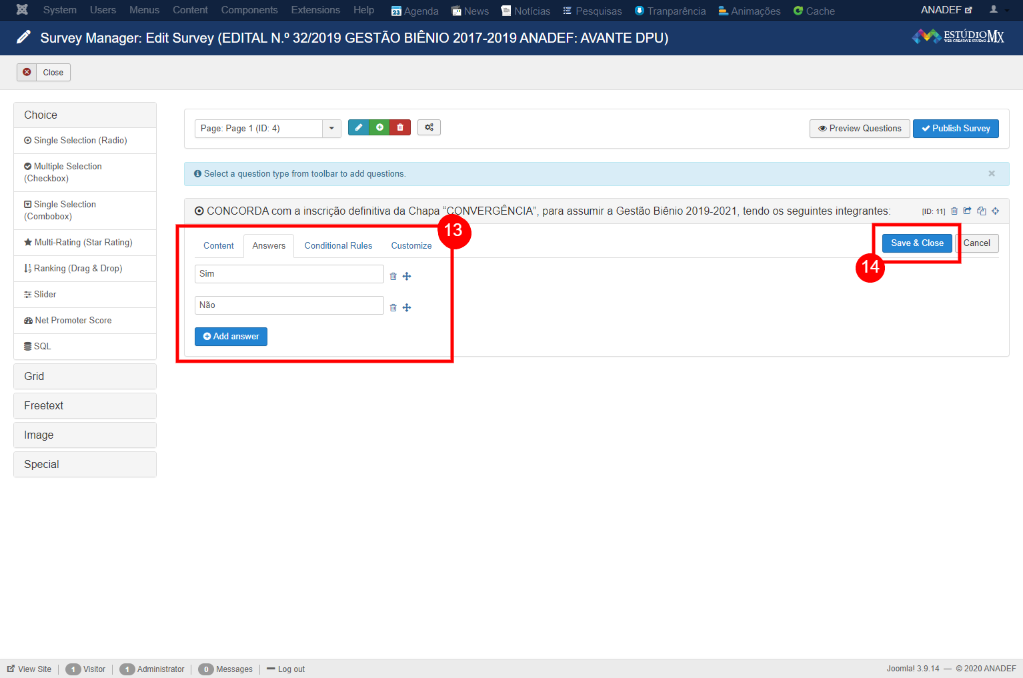The height and width of the screenshot is (678, 1023).
Task: Open the page settings gears button
Action: [x=429, y=127]
